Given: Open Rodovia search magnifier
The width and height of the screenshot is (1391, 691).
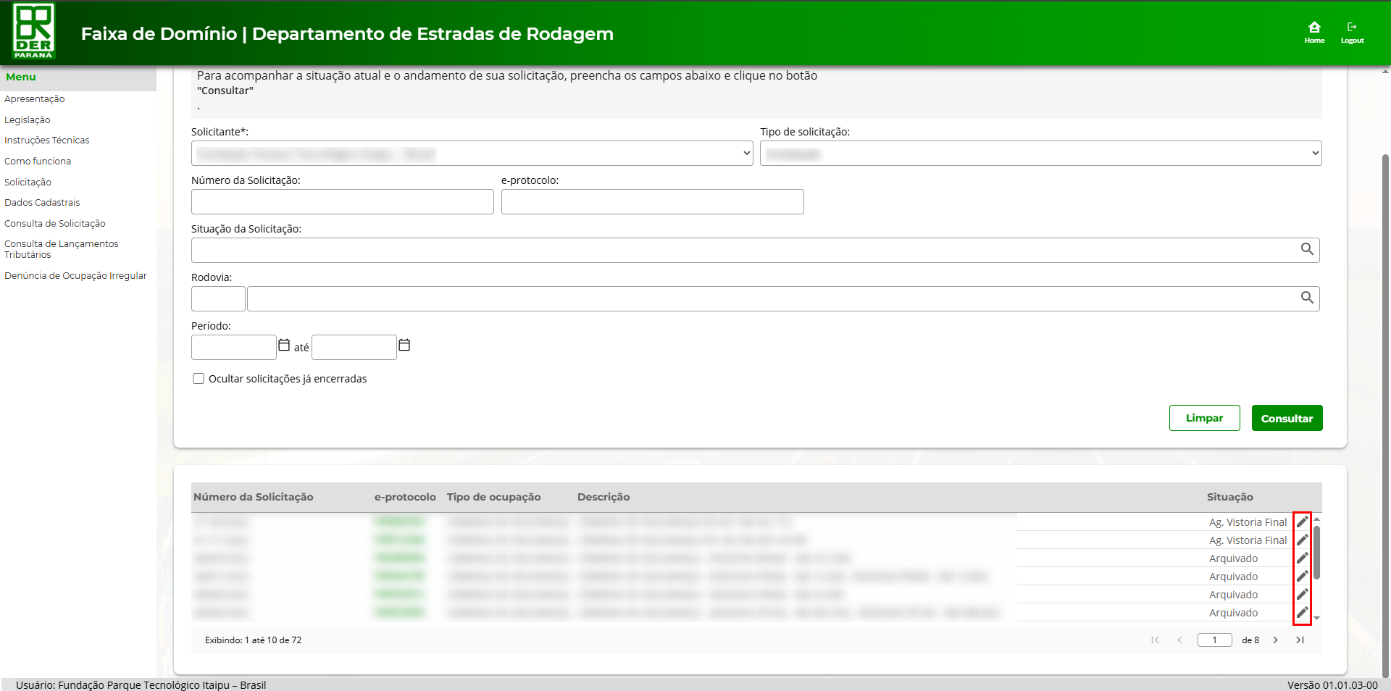Looking at the screenshot, I should 1307,298.
